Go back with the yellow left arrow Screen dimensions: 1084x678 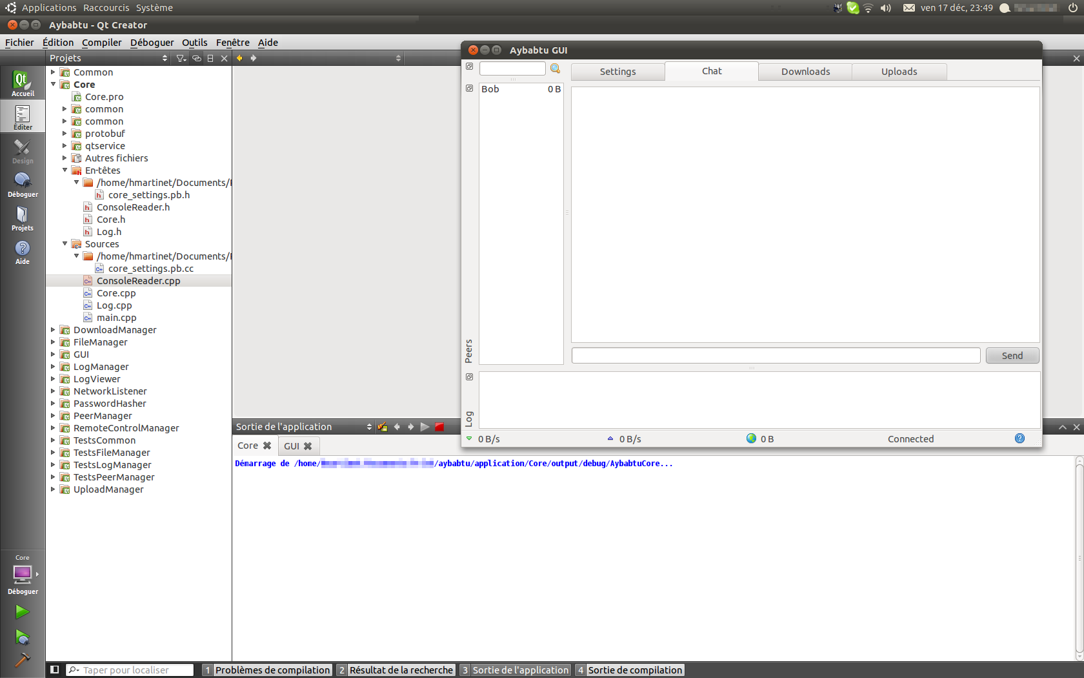[x=239, y=58]
